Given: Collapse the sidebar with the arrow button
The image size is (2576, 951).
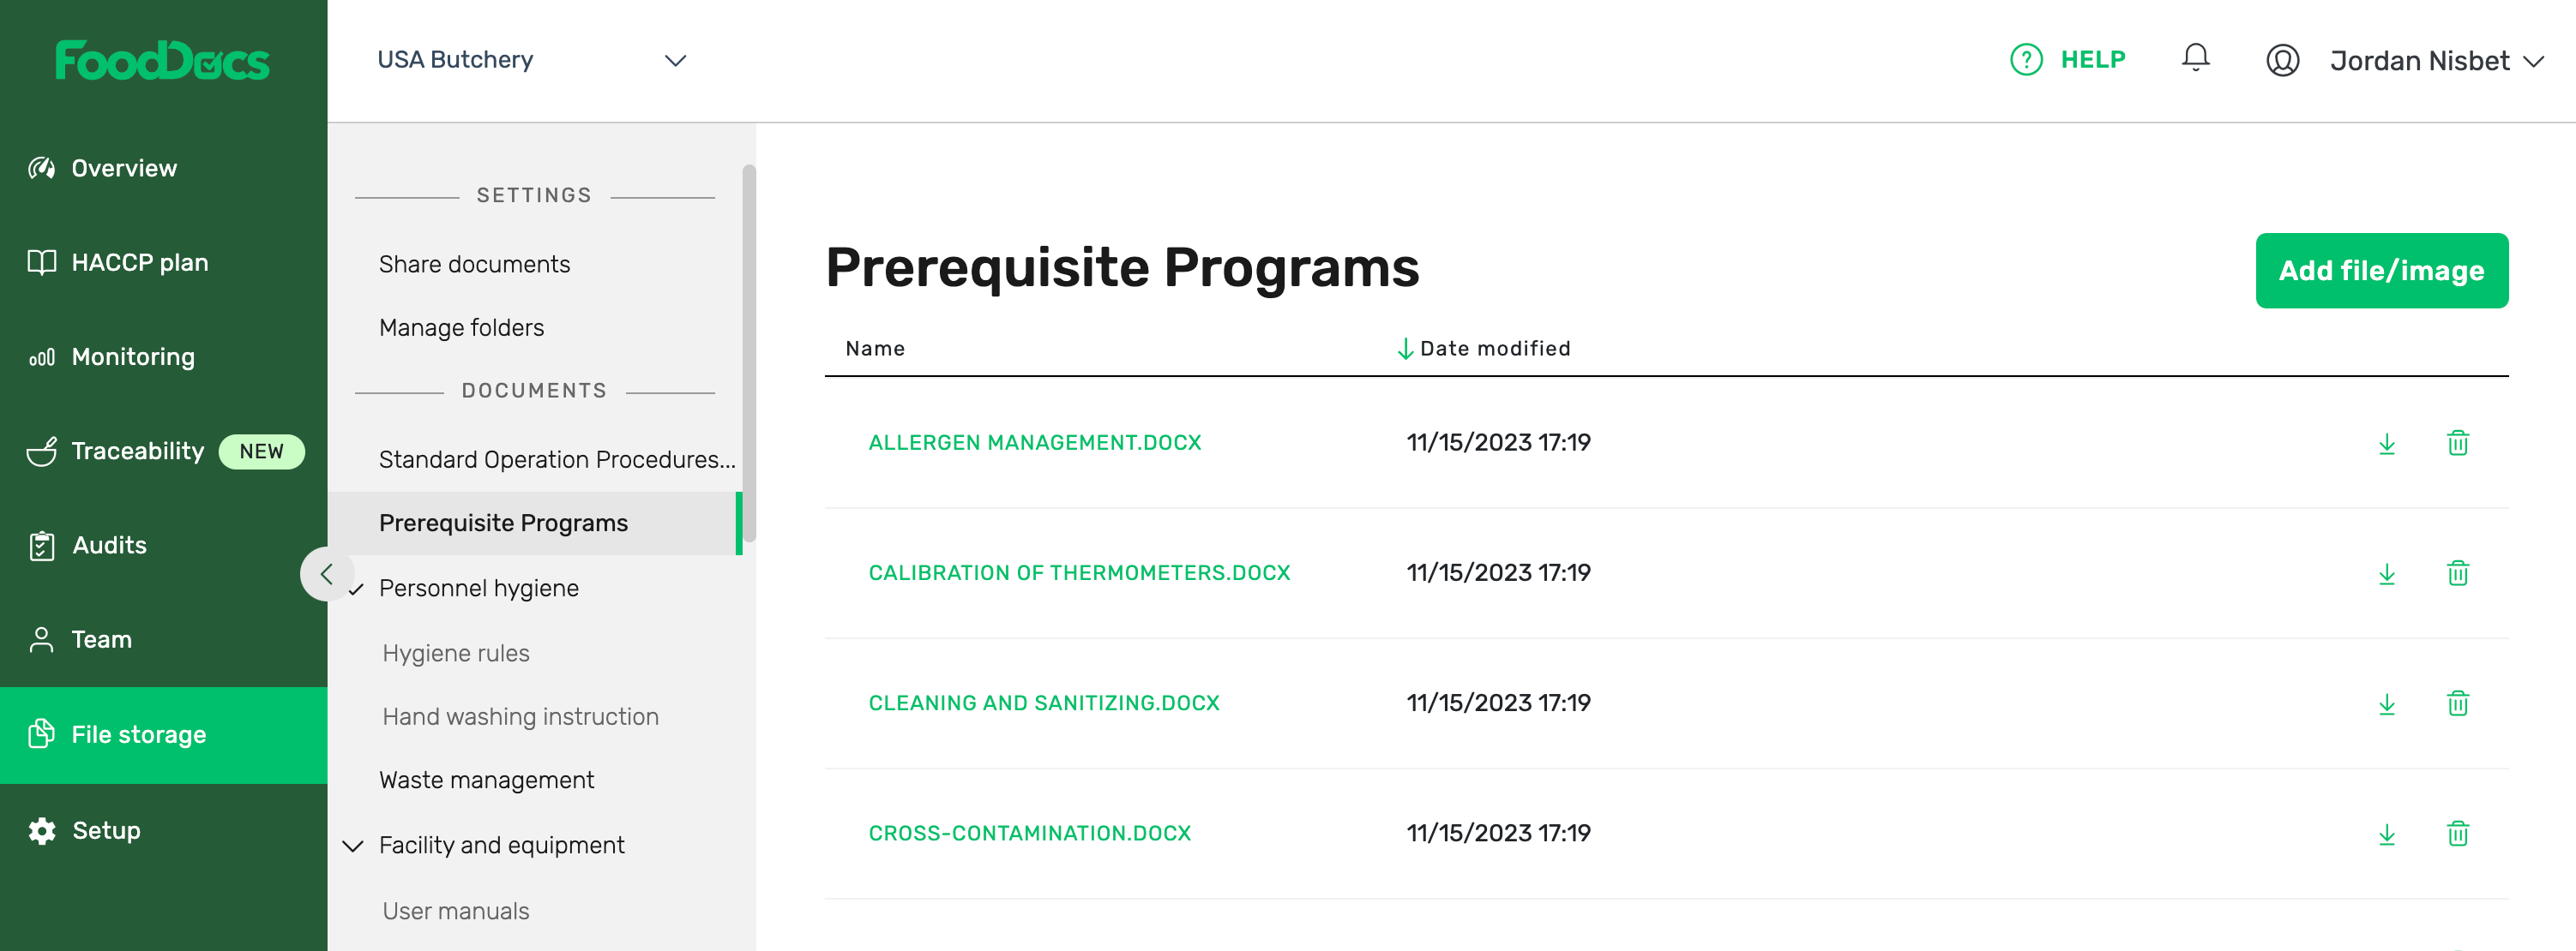Looking at the screenshot, I should click(326, 573).
